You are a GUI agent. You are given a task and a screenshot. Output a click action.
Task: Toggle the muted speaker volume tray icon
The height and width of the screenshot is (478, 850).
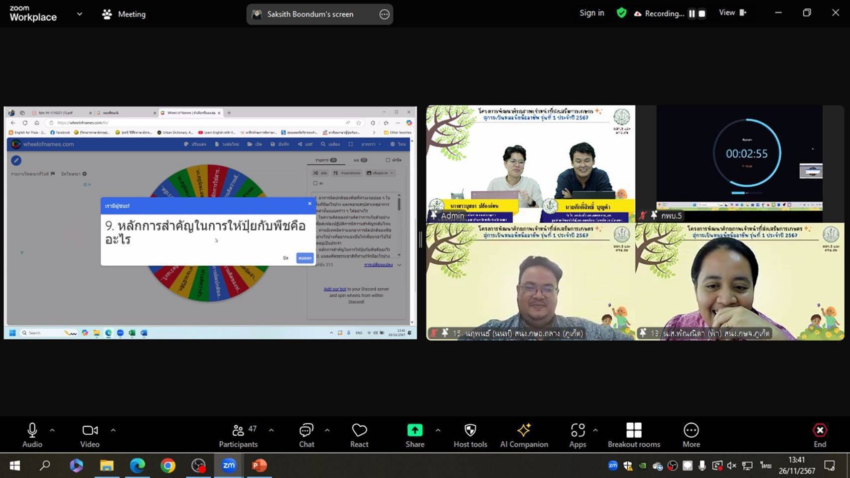pyautogui.click(x=731, y=466)
